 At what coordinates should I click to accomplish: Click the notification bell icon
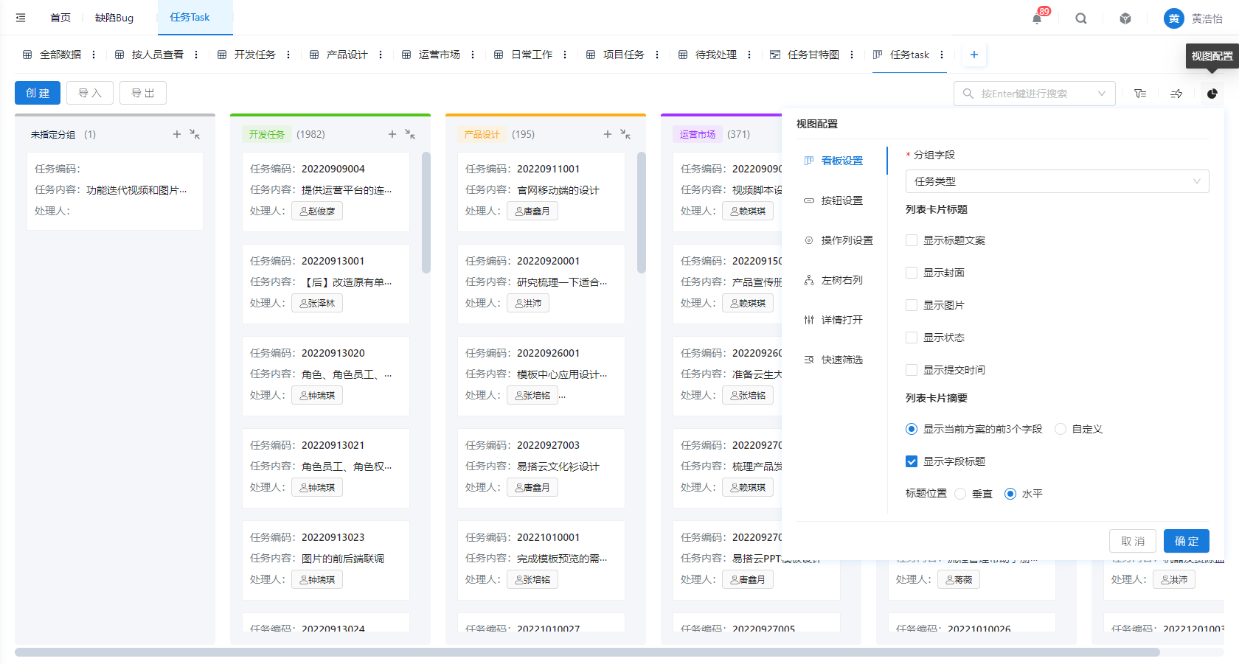[1036, 18]
